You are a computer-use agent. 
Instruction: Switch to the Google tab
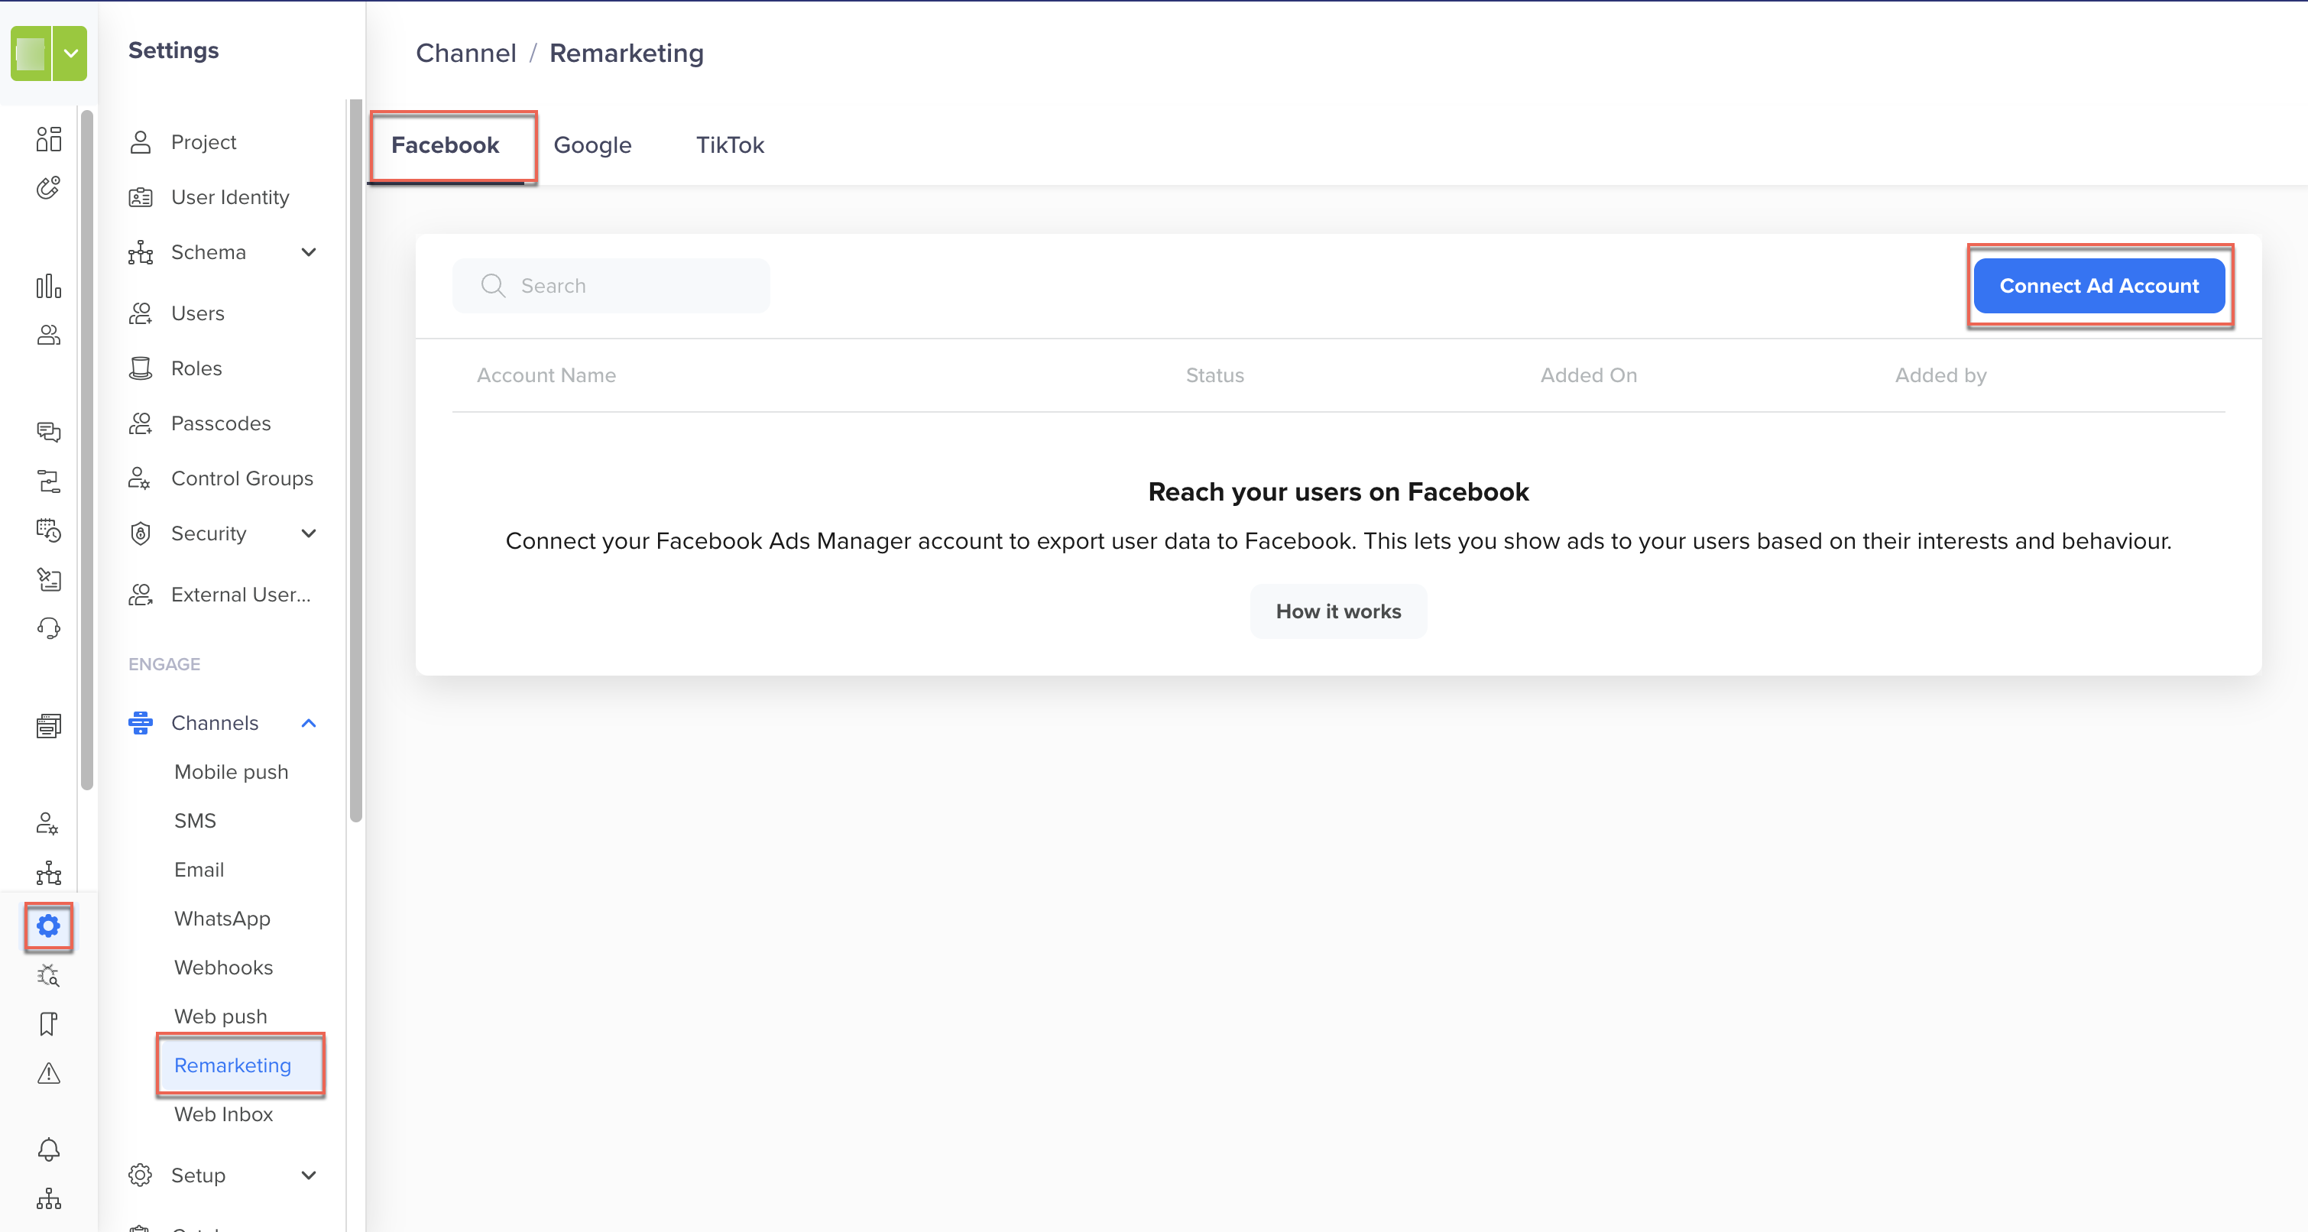[592, 145]
